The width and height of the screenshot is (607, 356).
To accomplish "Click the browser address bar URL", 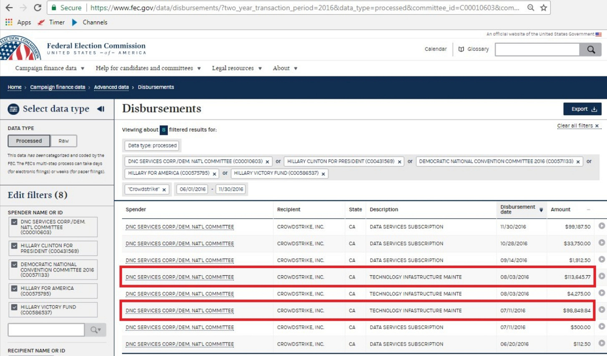I will pos(304,7).
